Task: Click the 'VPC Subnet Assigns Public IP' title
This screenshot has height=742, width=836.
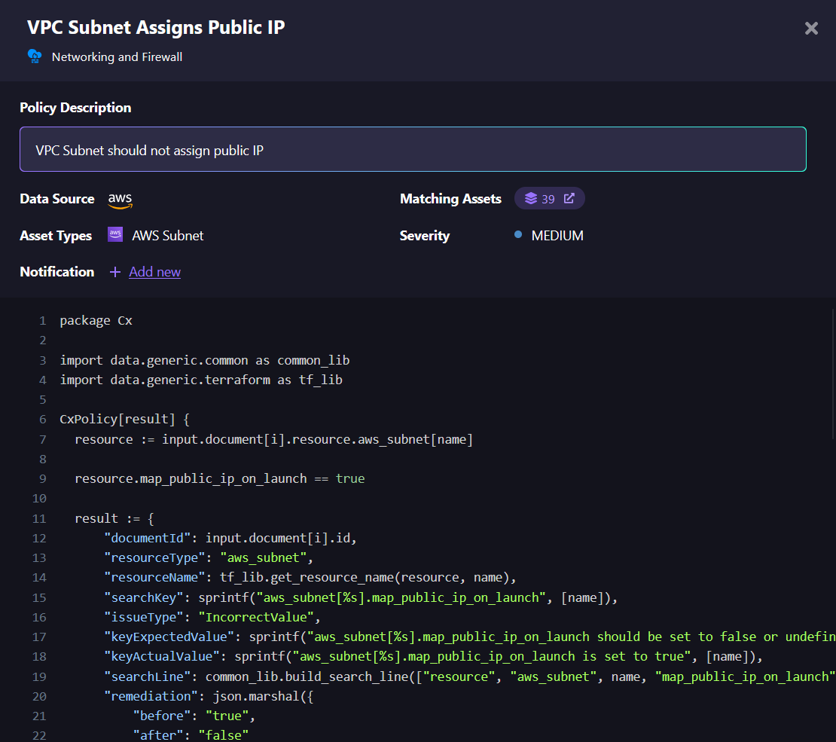Action: pos(156,27)
